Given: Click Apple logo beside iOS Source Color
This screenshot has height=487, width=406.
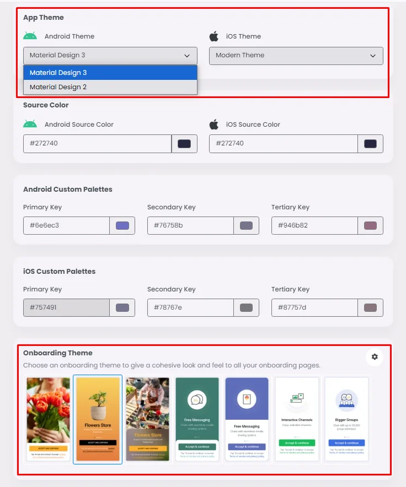Looking at the screenshot, I should click(x=213, y=125).
